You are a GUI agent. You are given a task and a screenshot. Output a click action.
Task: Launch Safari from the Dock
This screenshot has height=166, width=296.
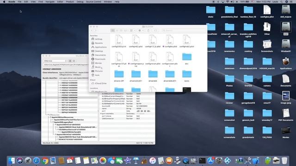pos(36,160)
